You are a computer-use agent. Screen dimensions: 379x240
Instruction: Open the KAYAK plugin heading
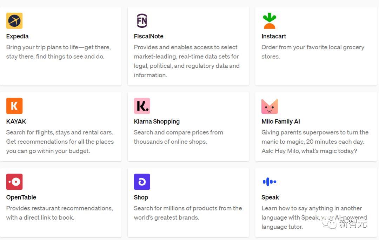[x=16, y=122]
